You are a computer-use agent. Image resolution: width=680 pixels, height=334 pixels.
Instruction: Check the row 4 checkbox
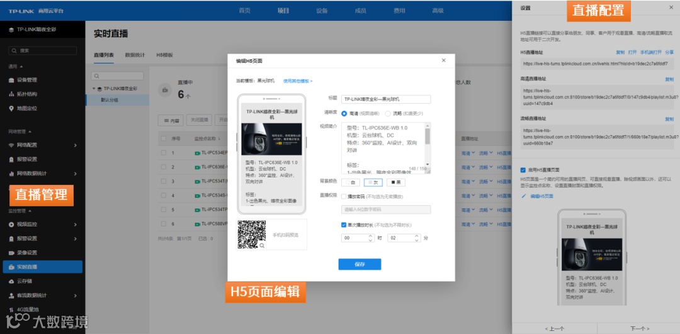point(164,196)
